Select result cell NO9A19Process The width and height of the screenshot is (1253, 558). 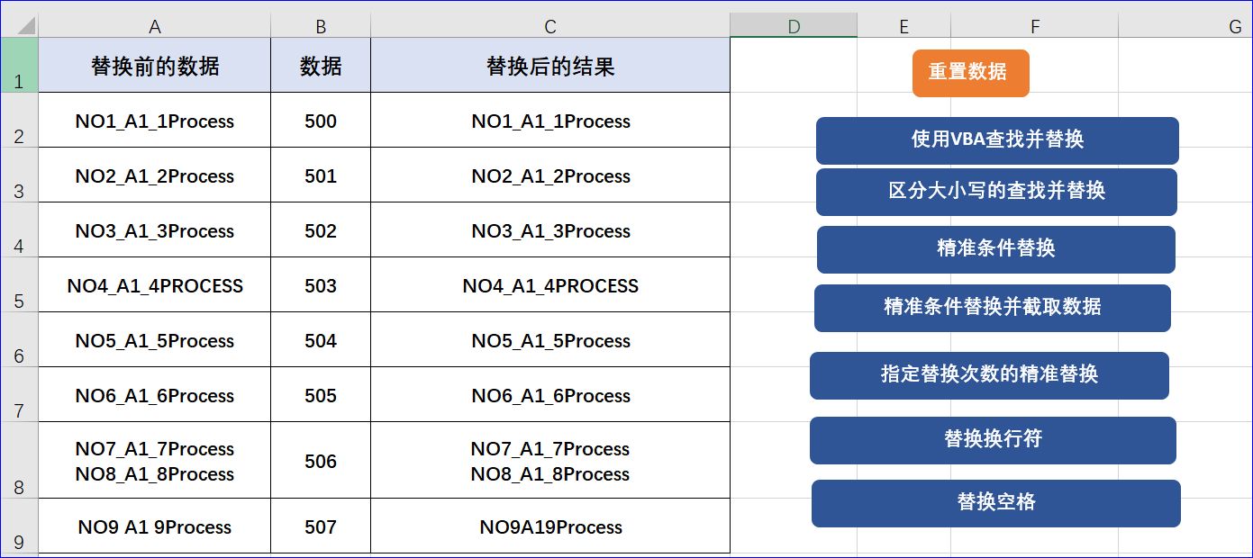pos(550,526)
